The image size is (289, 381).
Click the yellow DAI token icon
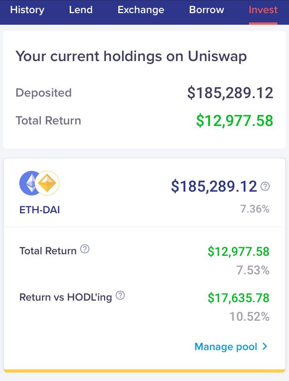[48, 183]
